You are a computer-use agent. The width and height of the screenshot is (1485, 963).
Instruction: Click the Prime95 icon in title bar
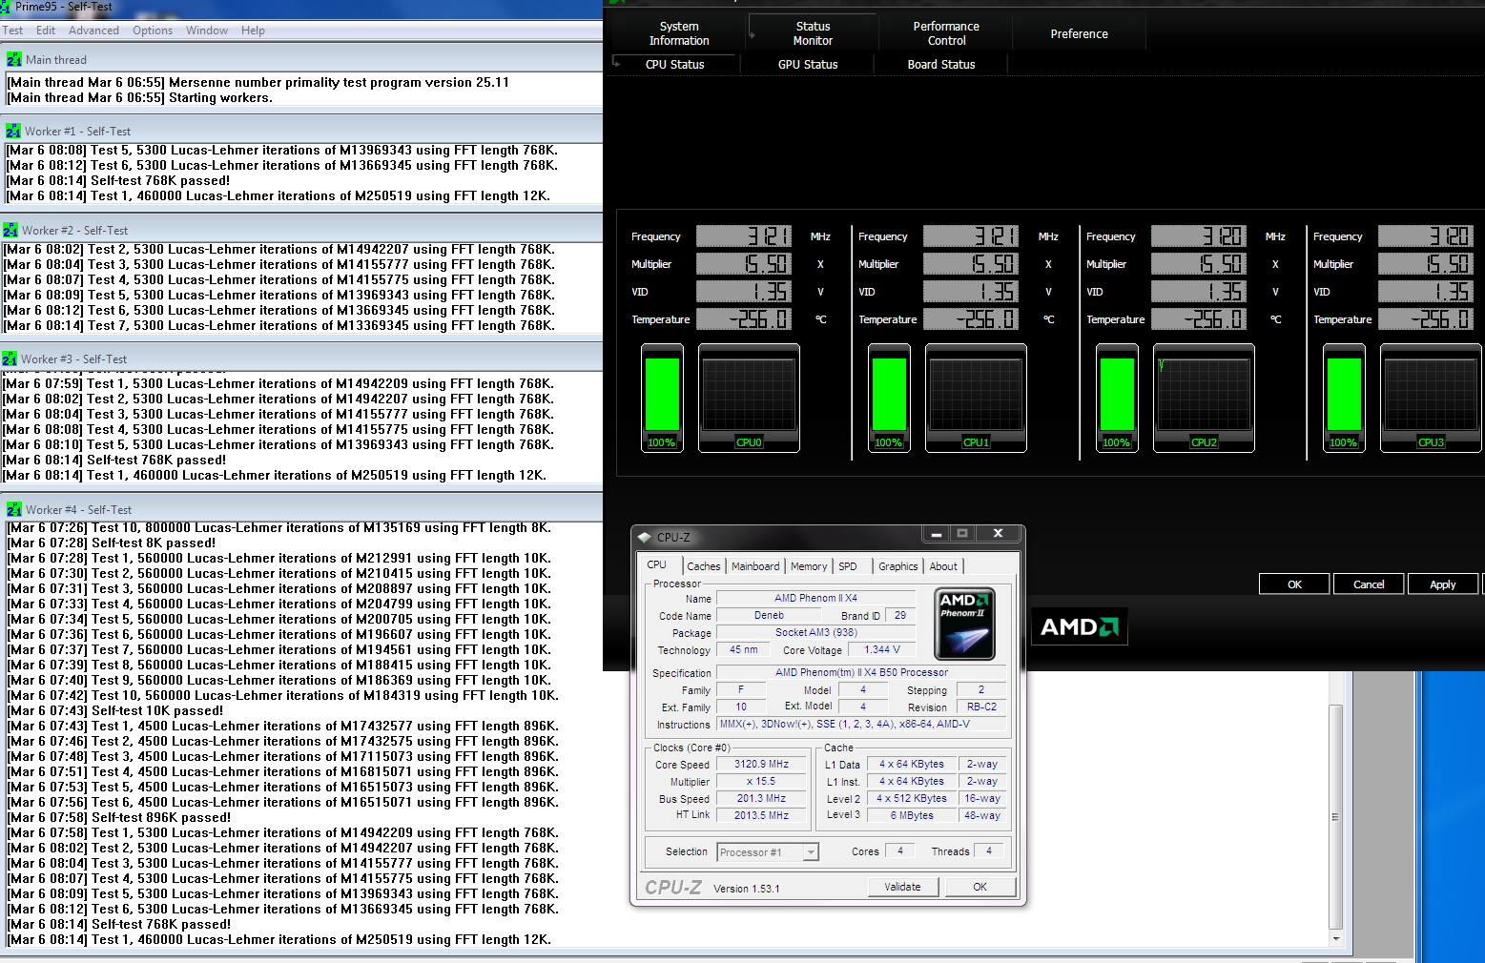[5, 7]
